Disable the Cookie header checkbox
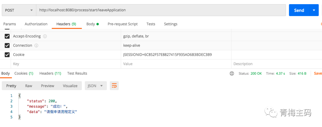Screen dimensions: 322x127 coord(7,55)
